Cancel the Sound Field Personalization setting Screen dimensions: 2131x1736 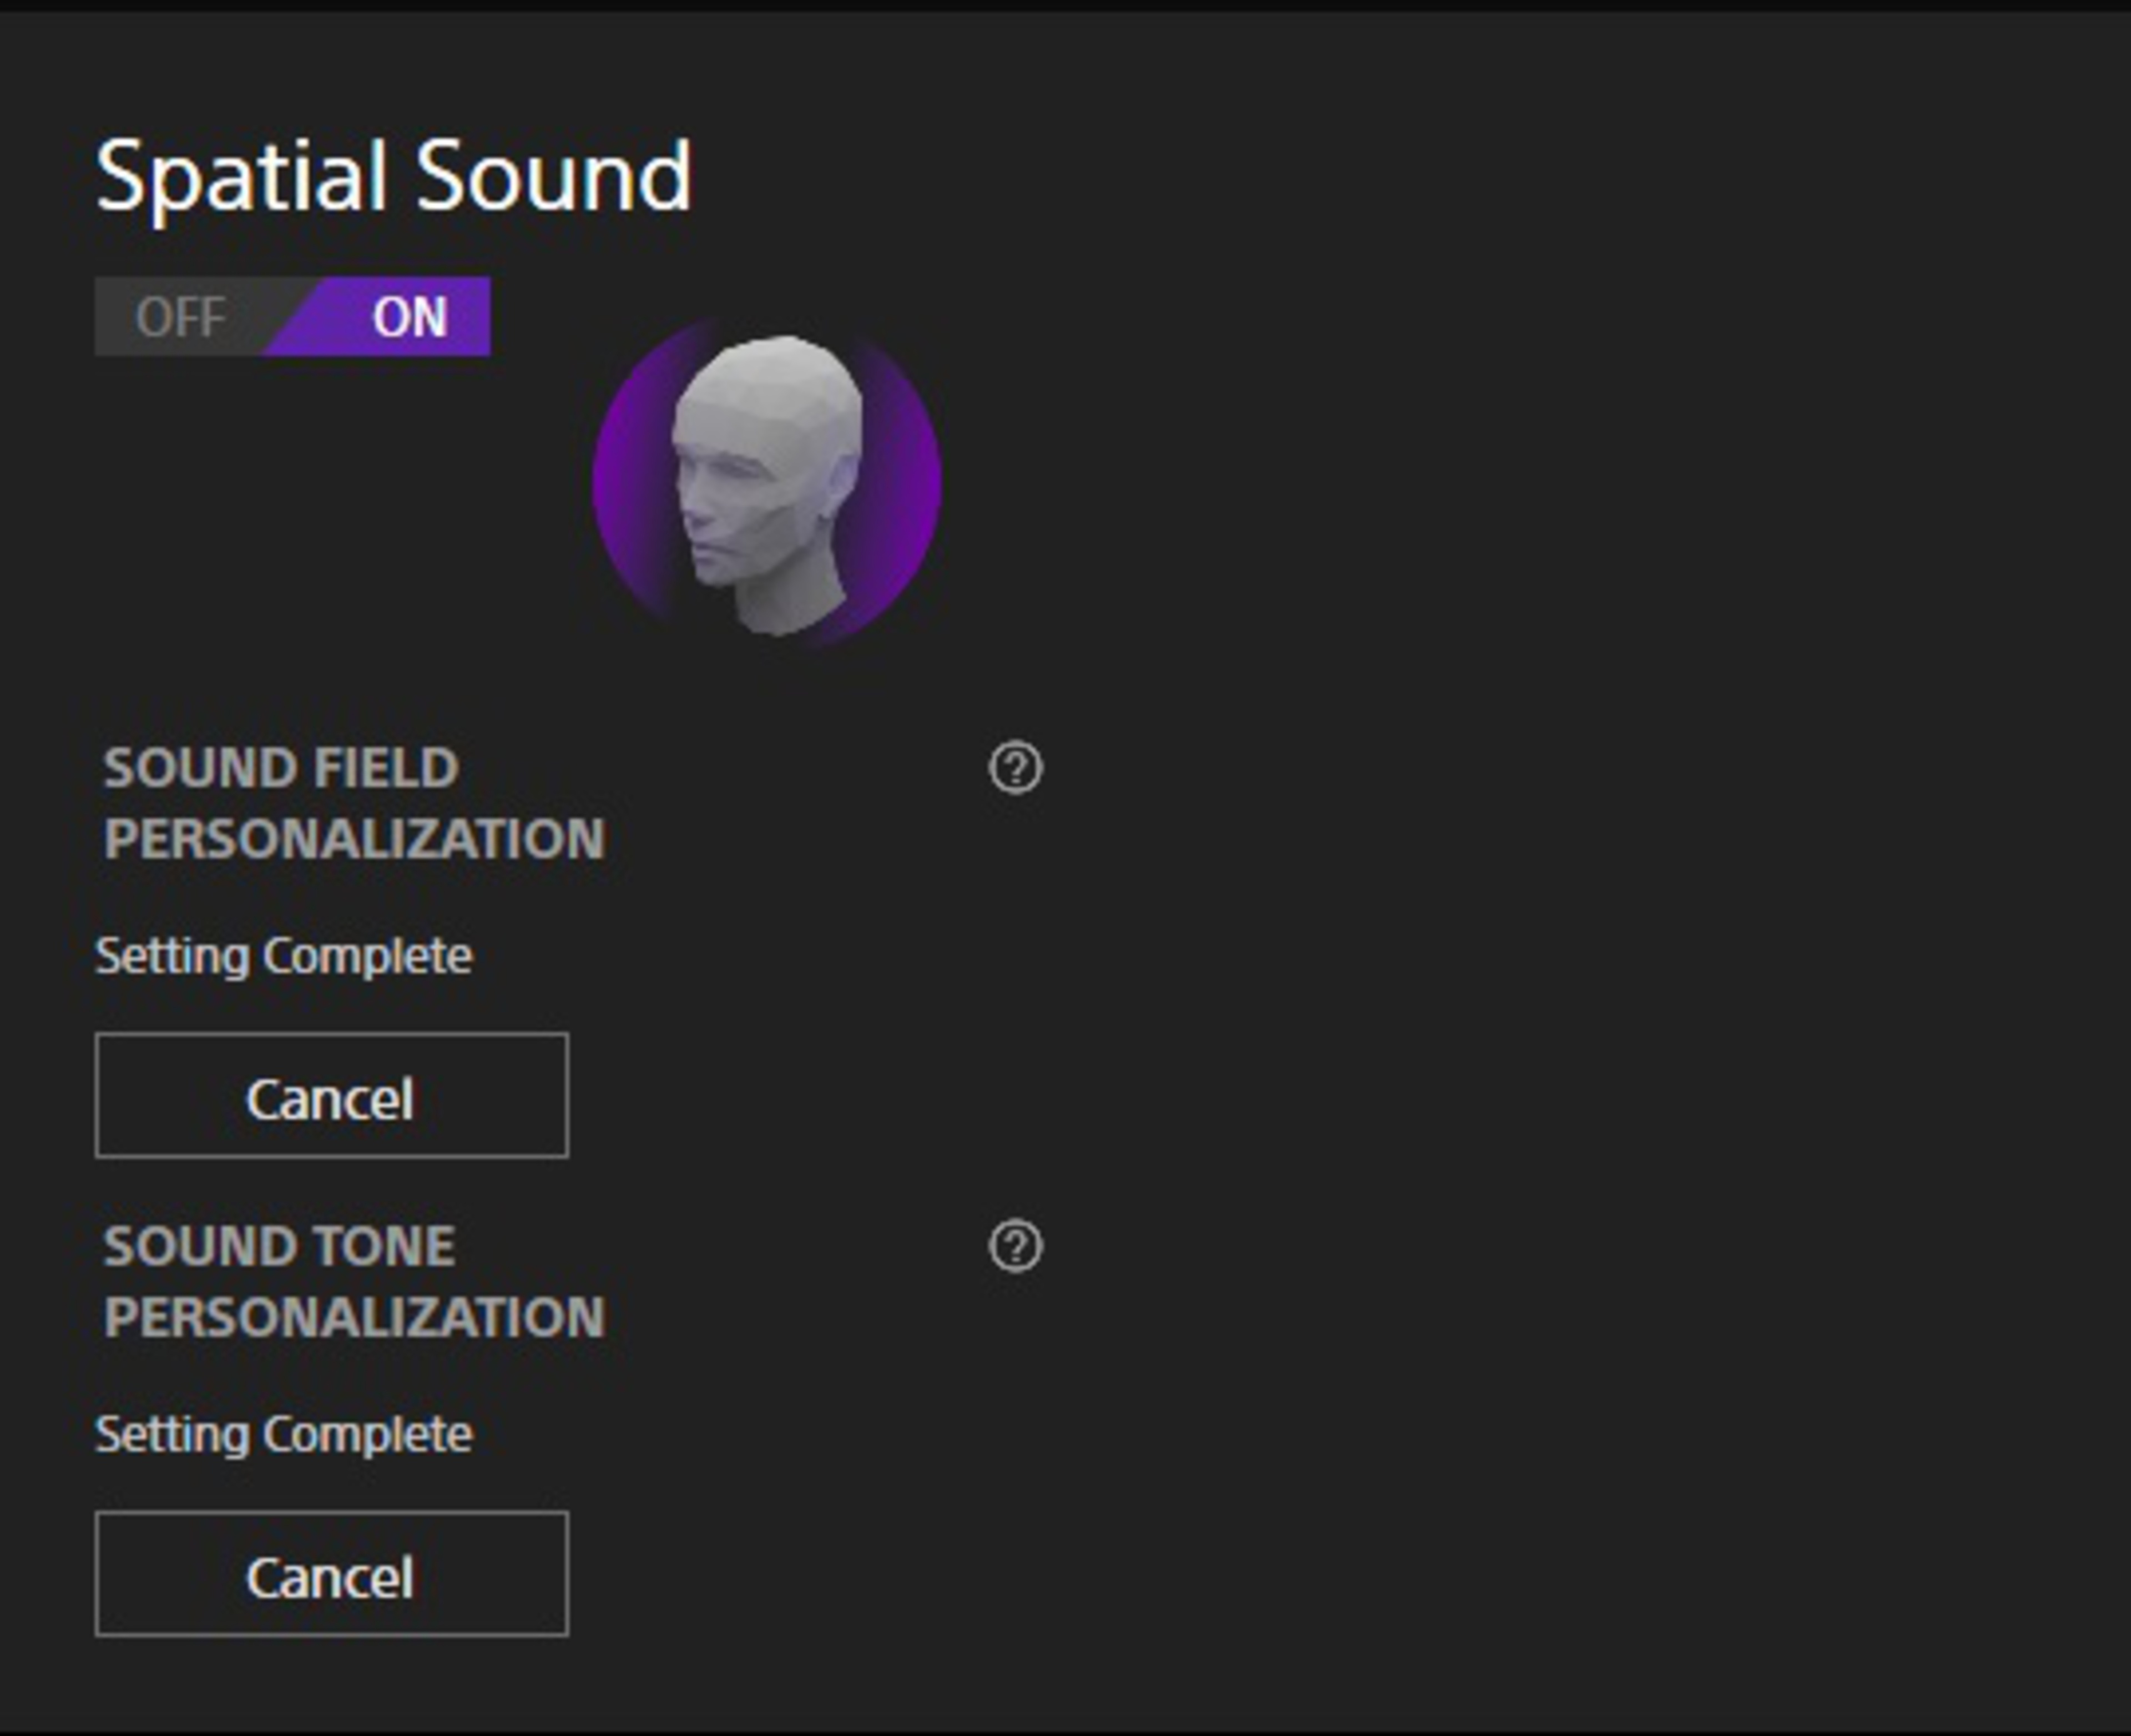click(331, 1096)
